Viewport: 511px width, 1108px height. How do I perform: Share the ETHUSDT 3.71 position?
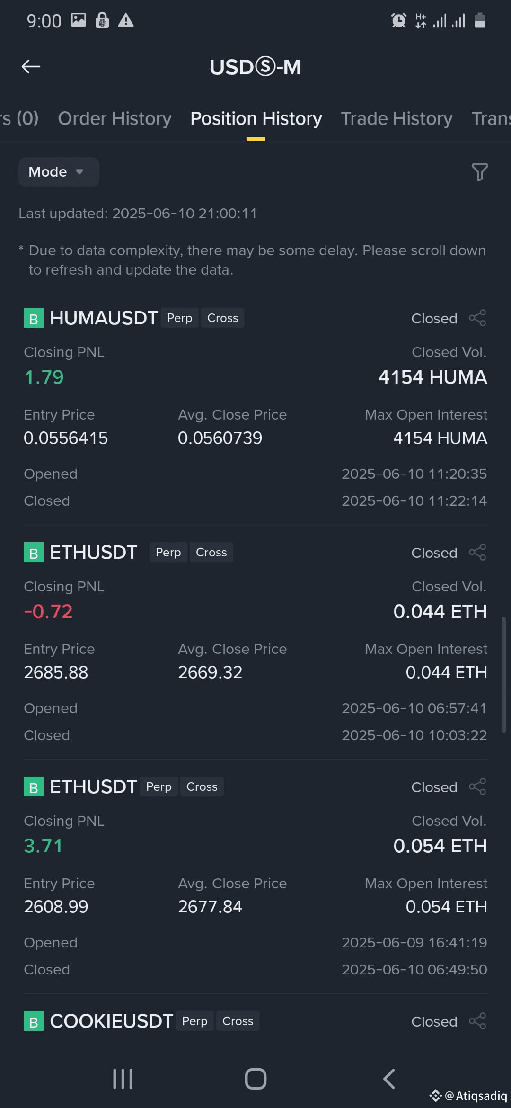point(477,787)
